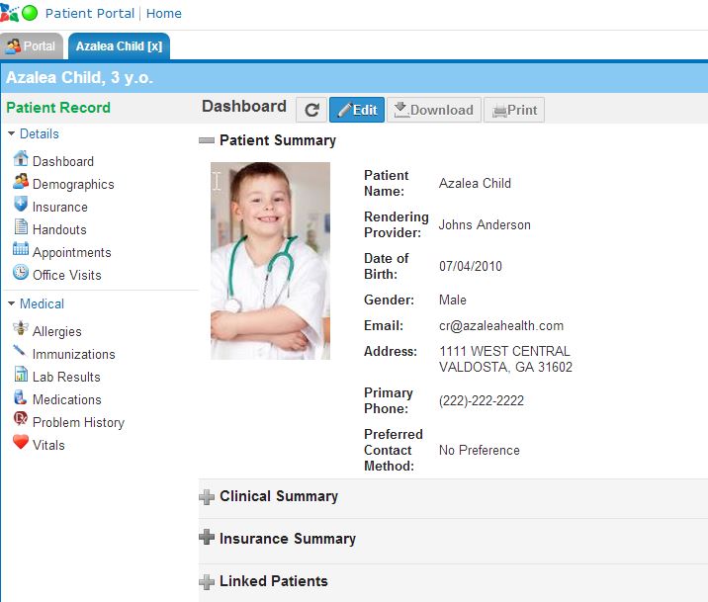Select the Azalea Child [x] tab

point(120,46)
